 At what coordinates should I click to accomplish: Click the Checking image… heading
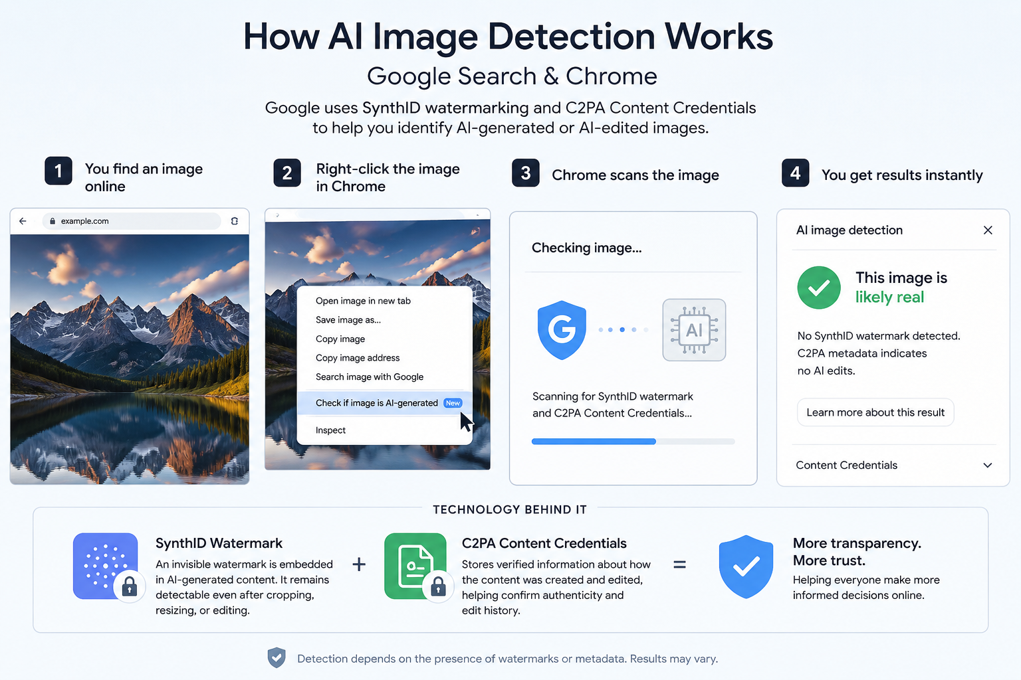pos(586,248)
